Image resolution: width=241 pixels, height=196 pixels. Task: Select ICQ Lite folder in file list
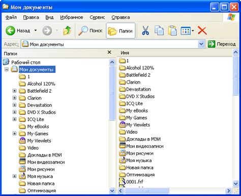click(x=131, y=103)
